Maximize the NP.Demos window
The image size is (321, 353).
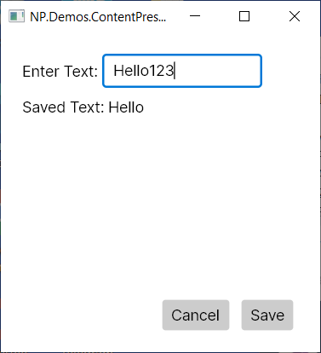pyautogui.click(x=244, y=16)
